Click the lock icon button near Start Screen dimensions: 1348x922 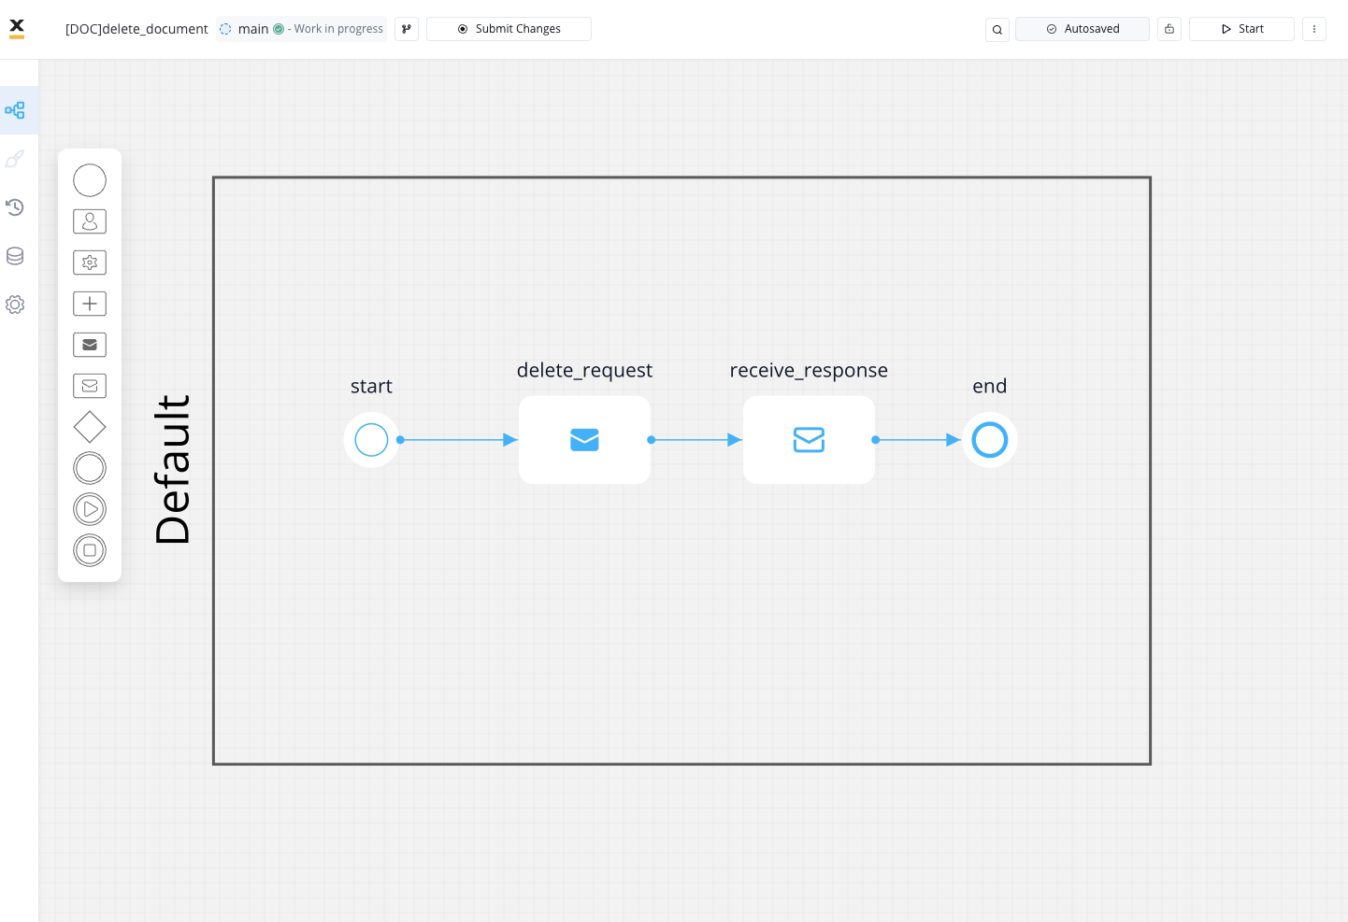[1169, 29]
